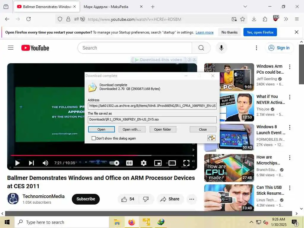Search with your voice microphone
Screen dimensions: 304x228
pyautogui.click(x=221, y=48)
